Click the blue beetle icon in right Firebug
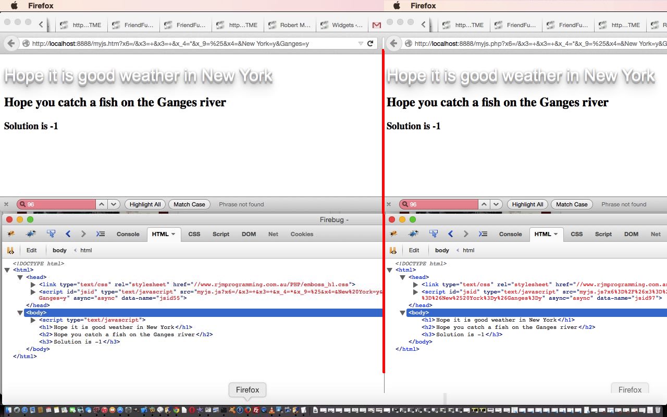Image resolution: width=667 pixels, height=417 pixels. click(413, 234)
